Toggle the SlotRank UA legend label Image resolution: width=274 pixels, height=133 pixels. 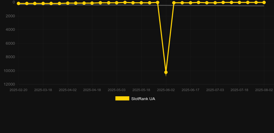coord(143,99)
